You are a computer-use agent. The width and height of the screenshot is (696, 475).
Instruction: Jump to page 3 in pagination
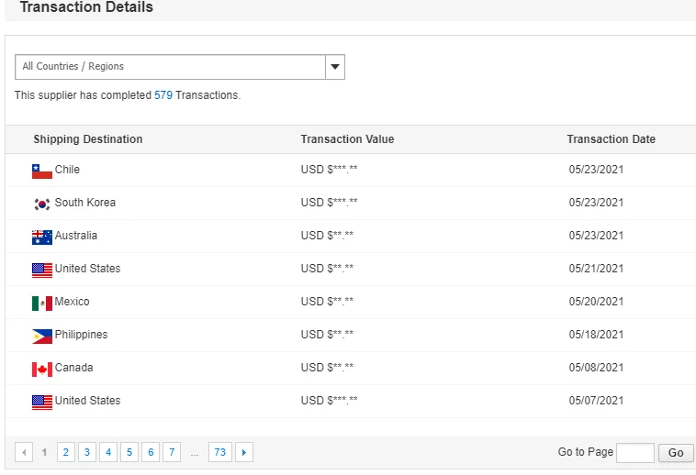[86, 452]
